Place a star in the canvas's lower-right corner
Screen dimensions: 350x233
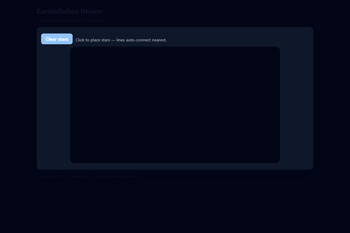[x=275, y=158]
